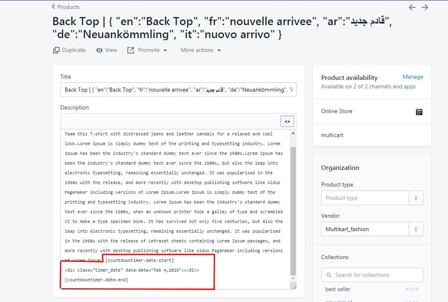Select the Duplicate product icon
Image resolution: width=448 pixels, height=302 pixels.
coord(56,50)
